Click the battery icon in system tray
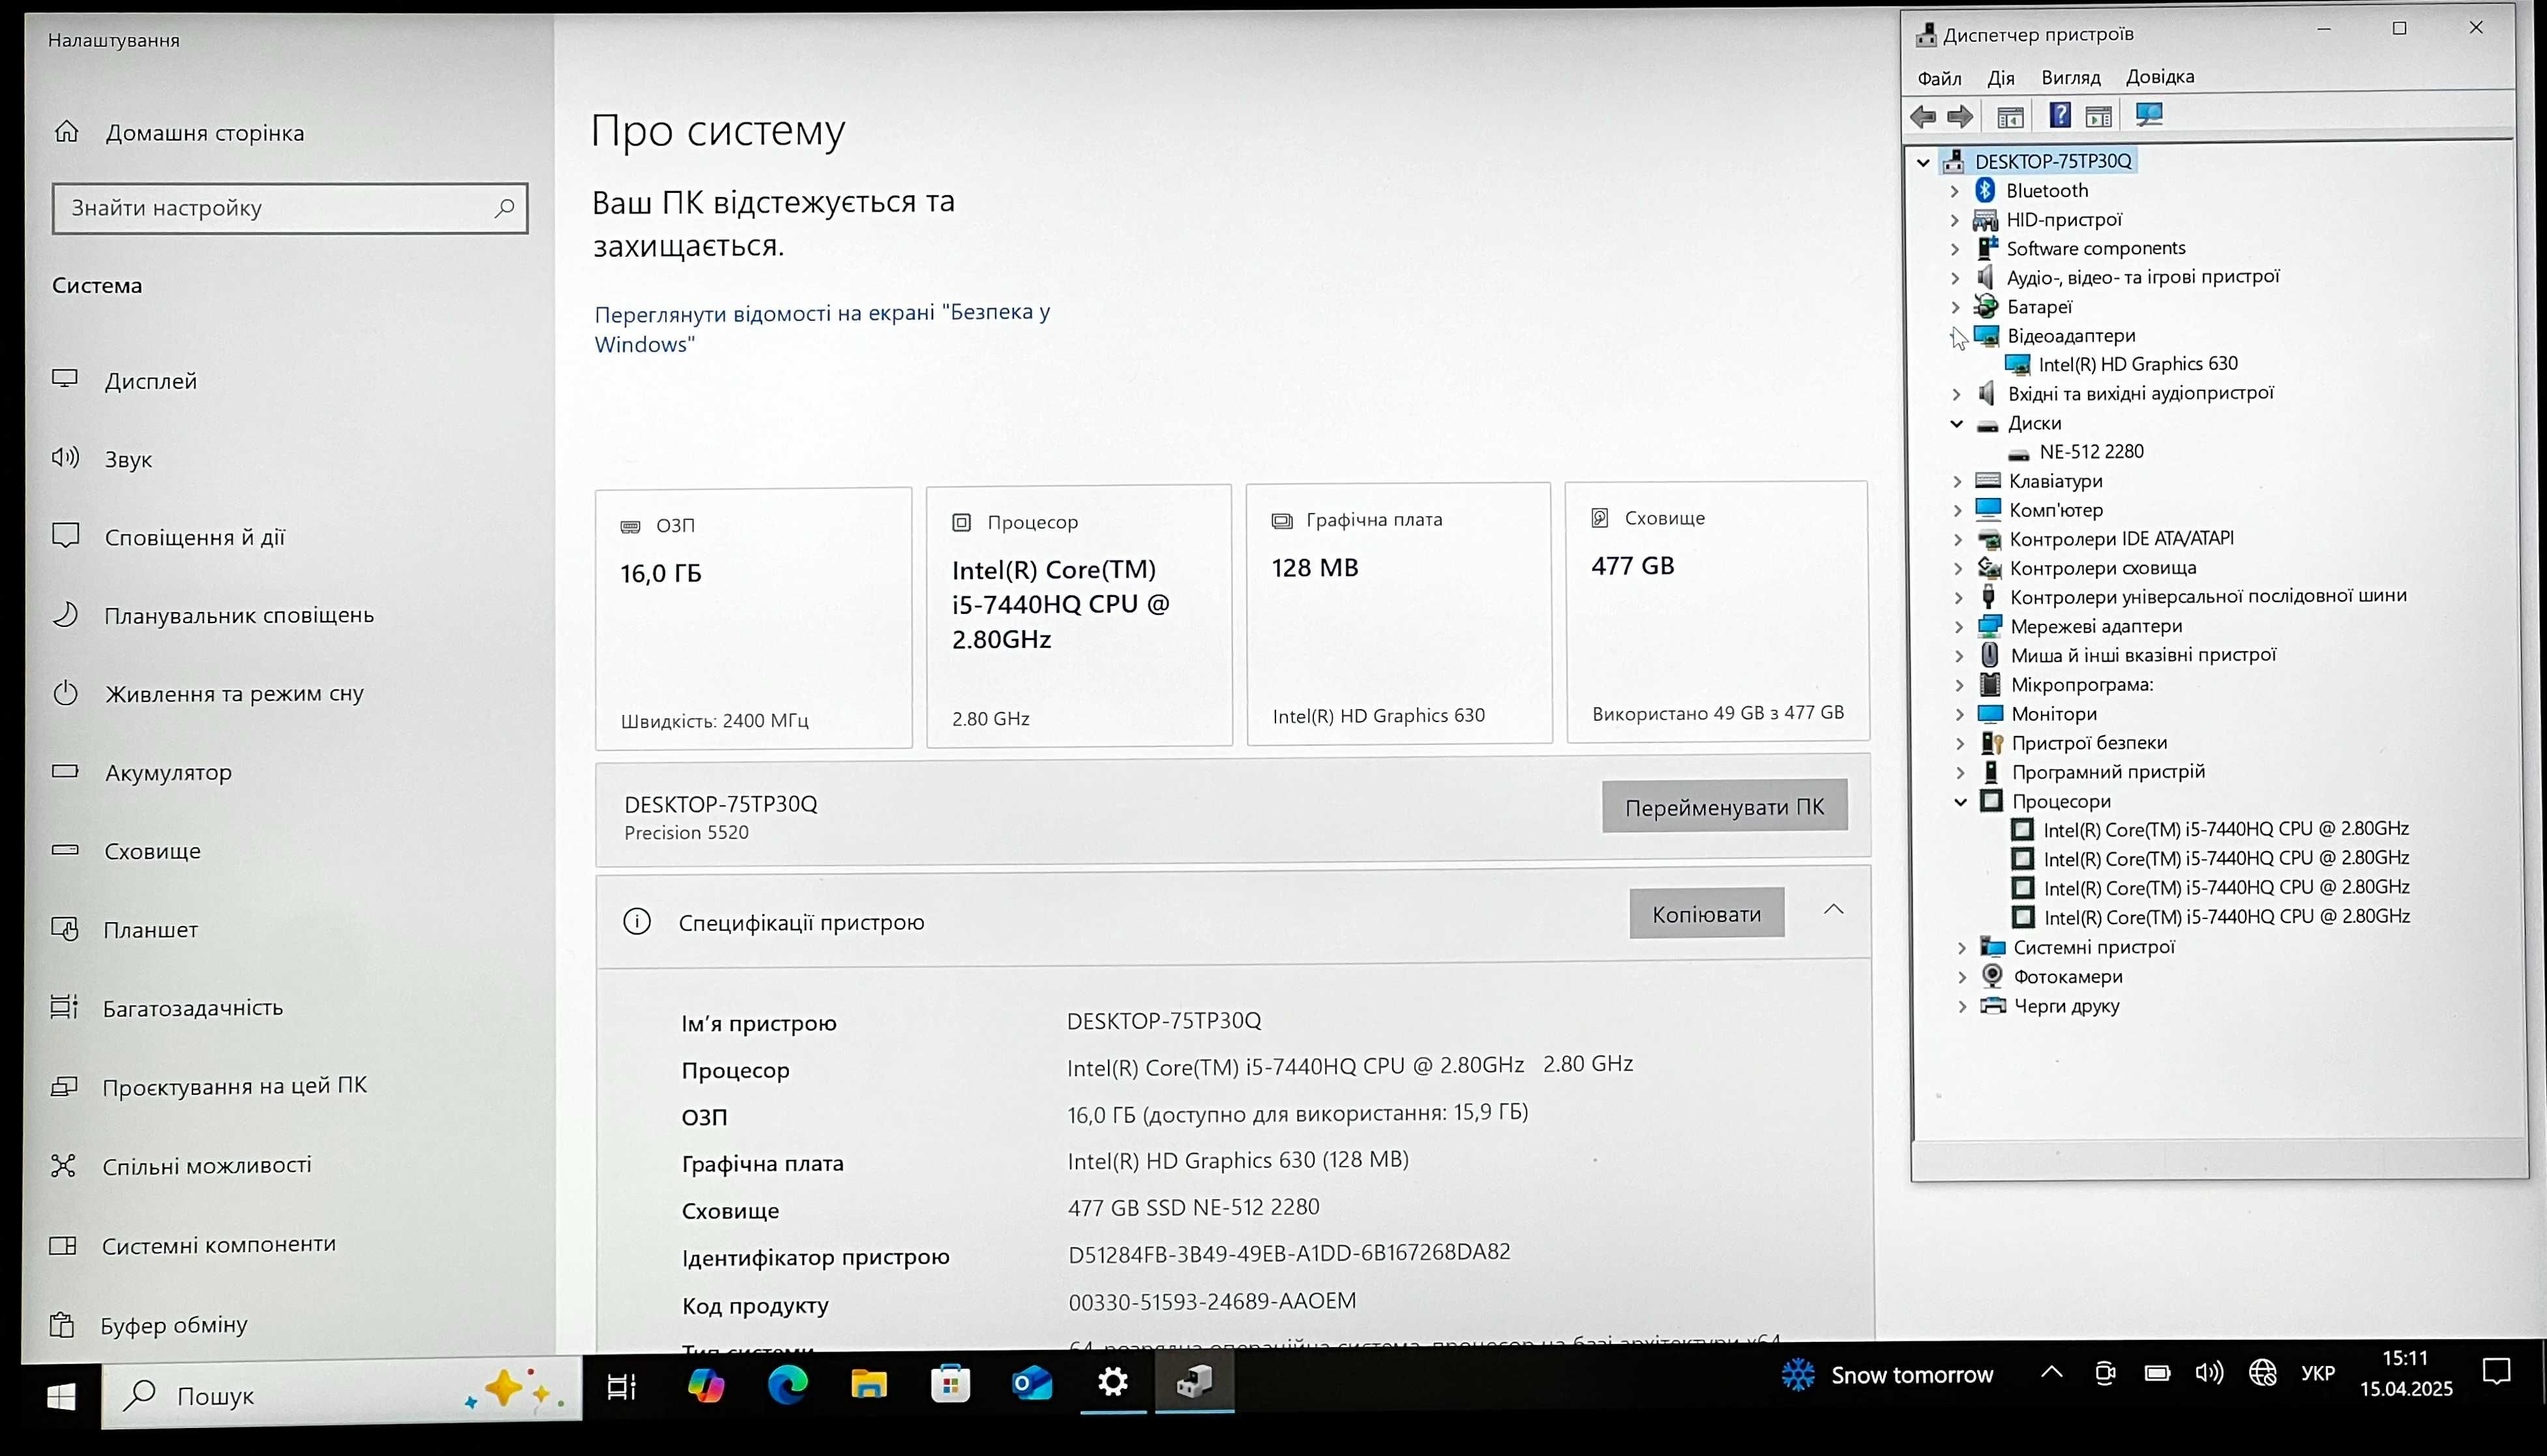This screenshot has width=2547, height=1456. (2157, 1373)
